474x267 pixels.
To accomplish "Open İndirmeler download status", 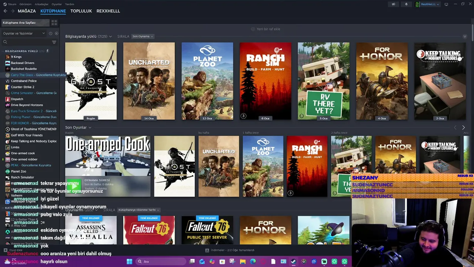I will (x=230, y=250).
